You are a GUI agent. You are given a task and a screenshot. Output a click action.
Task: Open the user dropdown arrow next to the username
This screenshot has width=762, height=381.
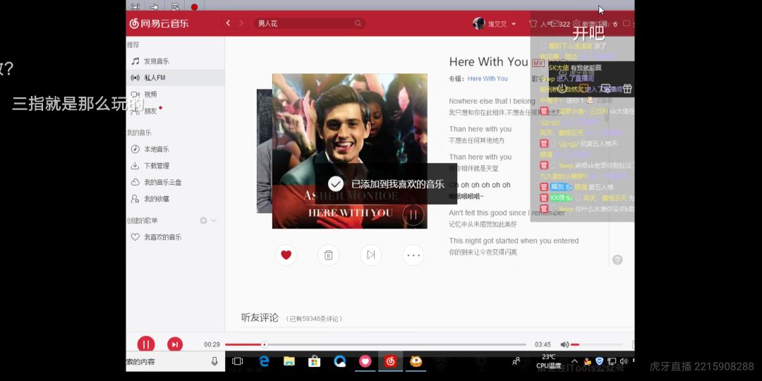pos(514,24)
